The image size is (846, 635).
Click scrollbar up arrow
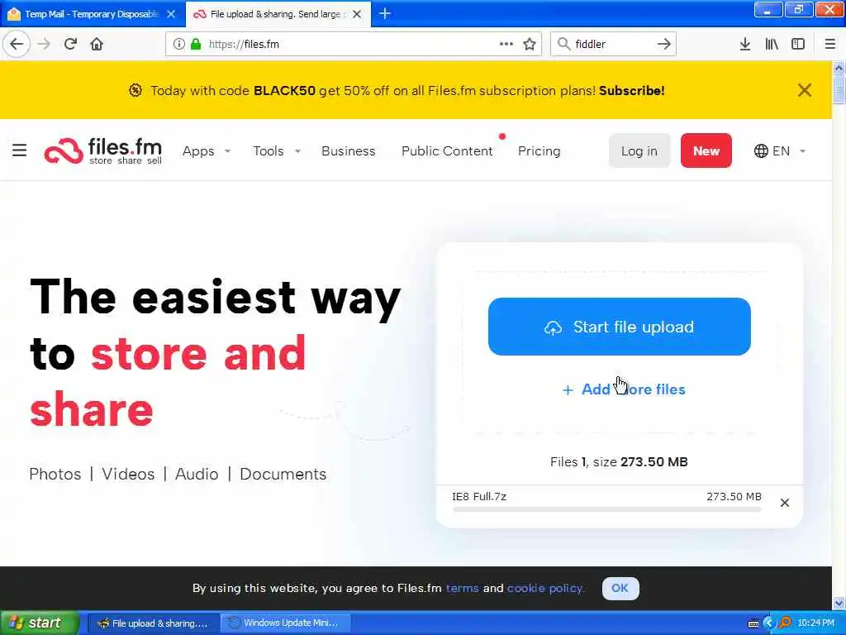click(x=839, y=68)
